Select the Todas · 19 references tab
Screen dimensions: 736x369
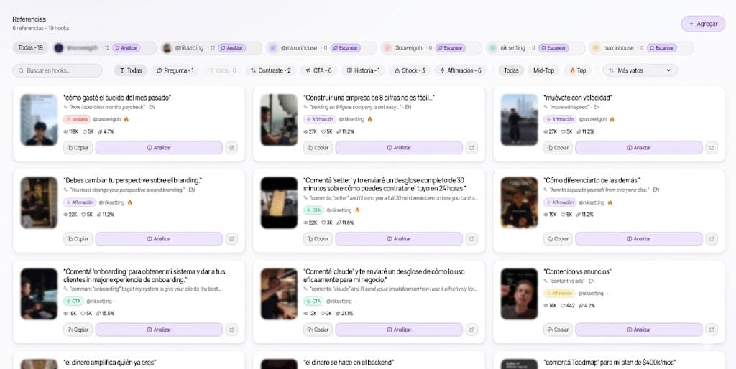(30, 48)
